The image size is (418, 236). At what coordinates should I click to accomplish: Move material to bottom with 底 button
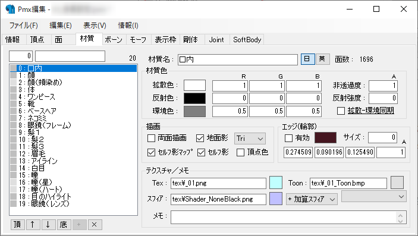pos(64,225)
